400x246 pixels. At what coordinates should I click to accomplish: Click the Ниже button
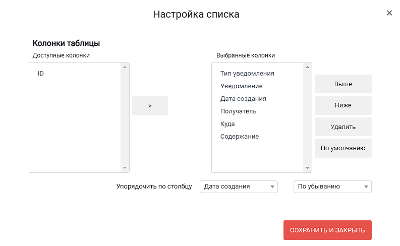[x=343, y=105]
